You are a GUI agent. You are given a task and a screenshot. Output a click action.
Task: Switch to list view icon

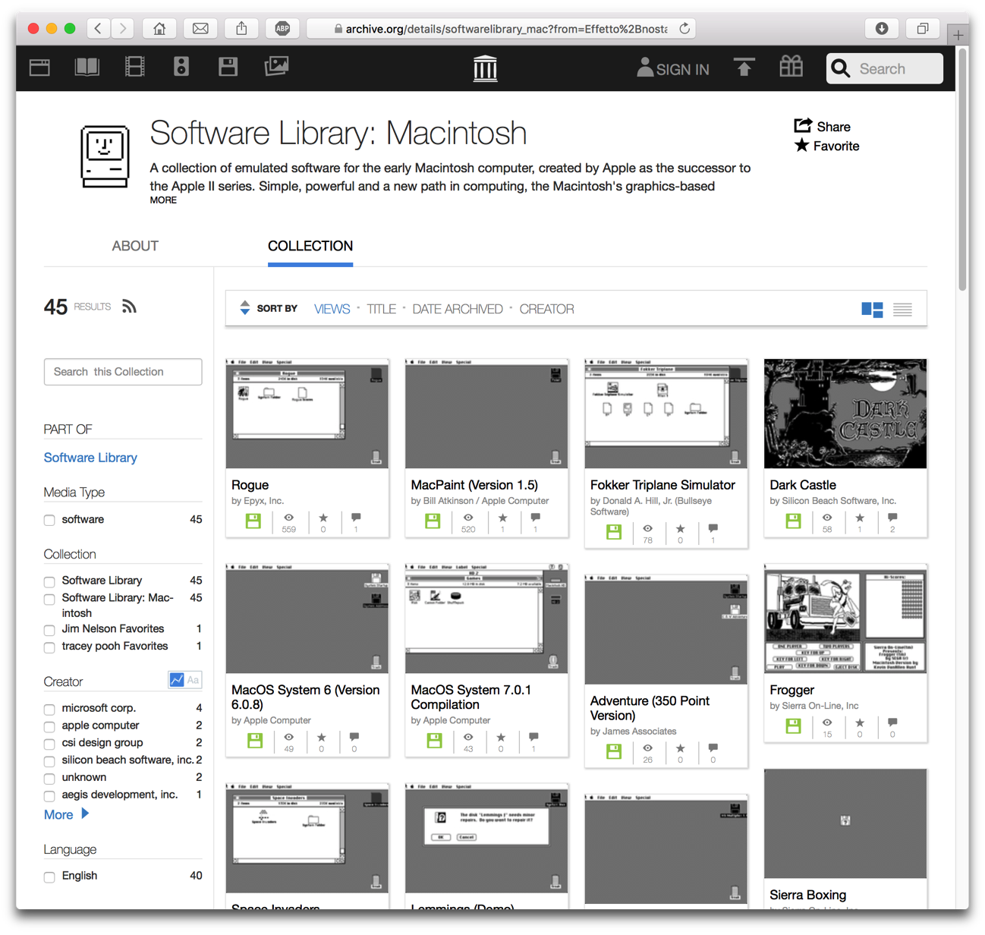(902, 310)
